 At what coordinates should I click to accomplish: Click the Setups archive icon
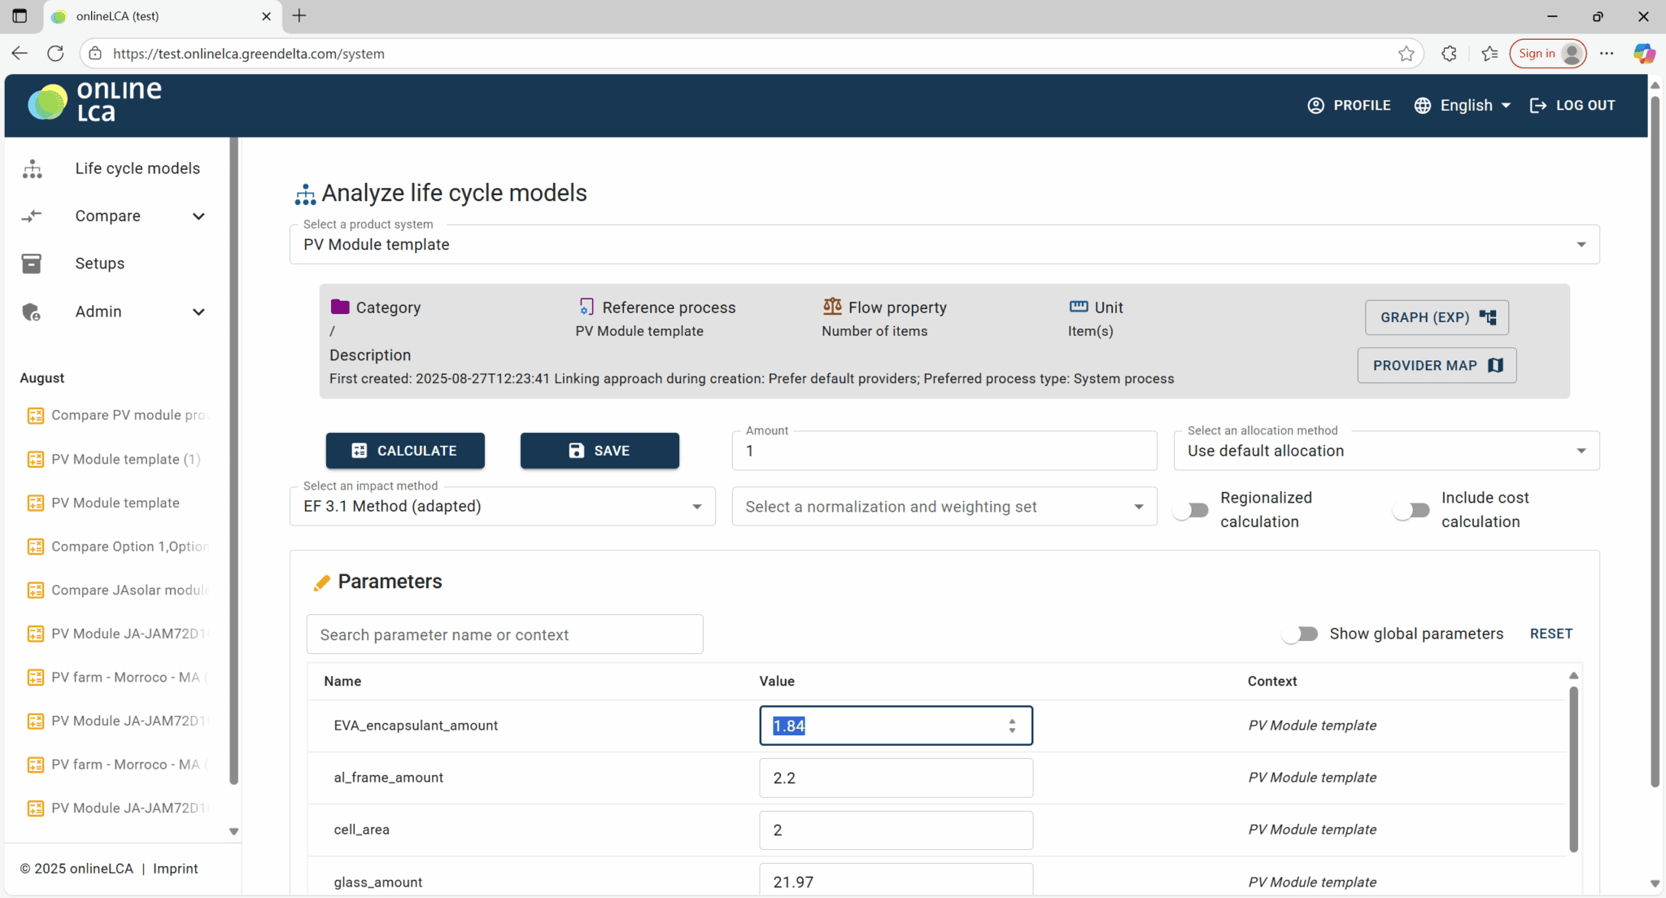click(32, 264)
